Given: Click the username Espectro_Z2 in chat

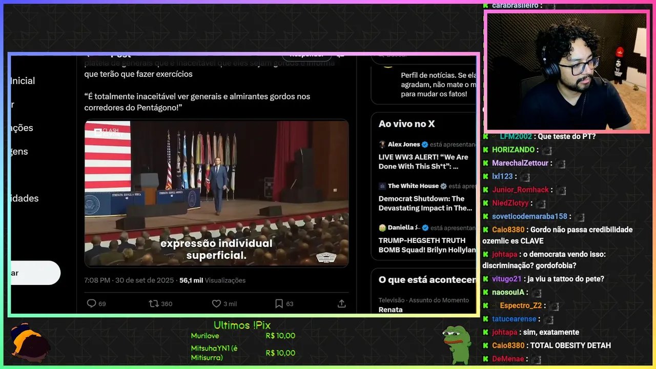Looking at the screenshot, I should [521, 305].
